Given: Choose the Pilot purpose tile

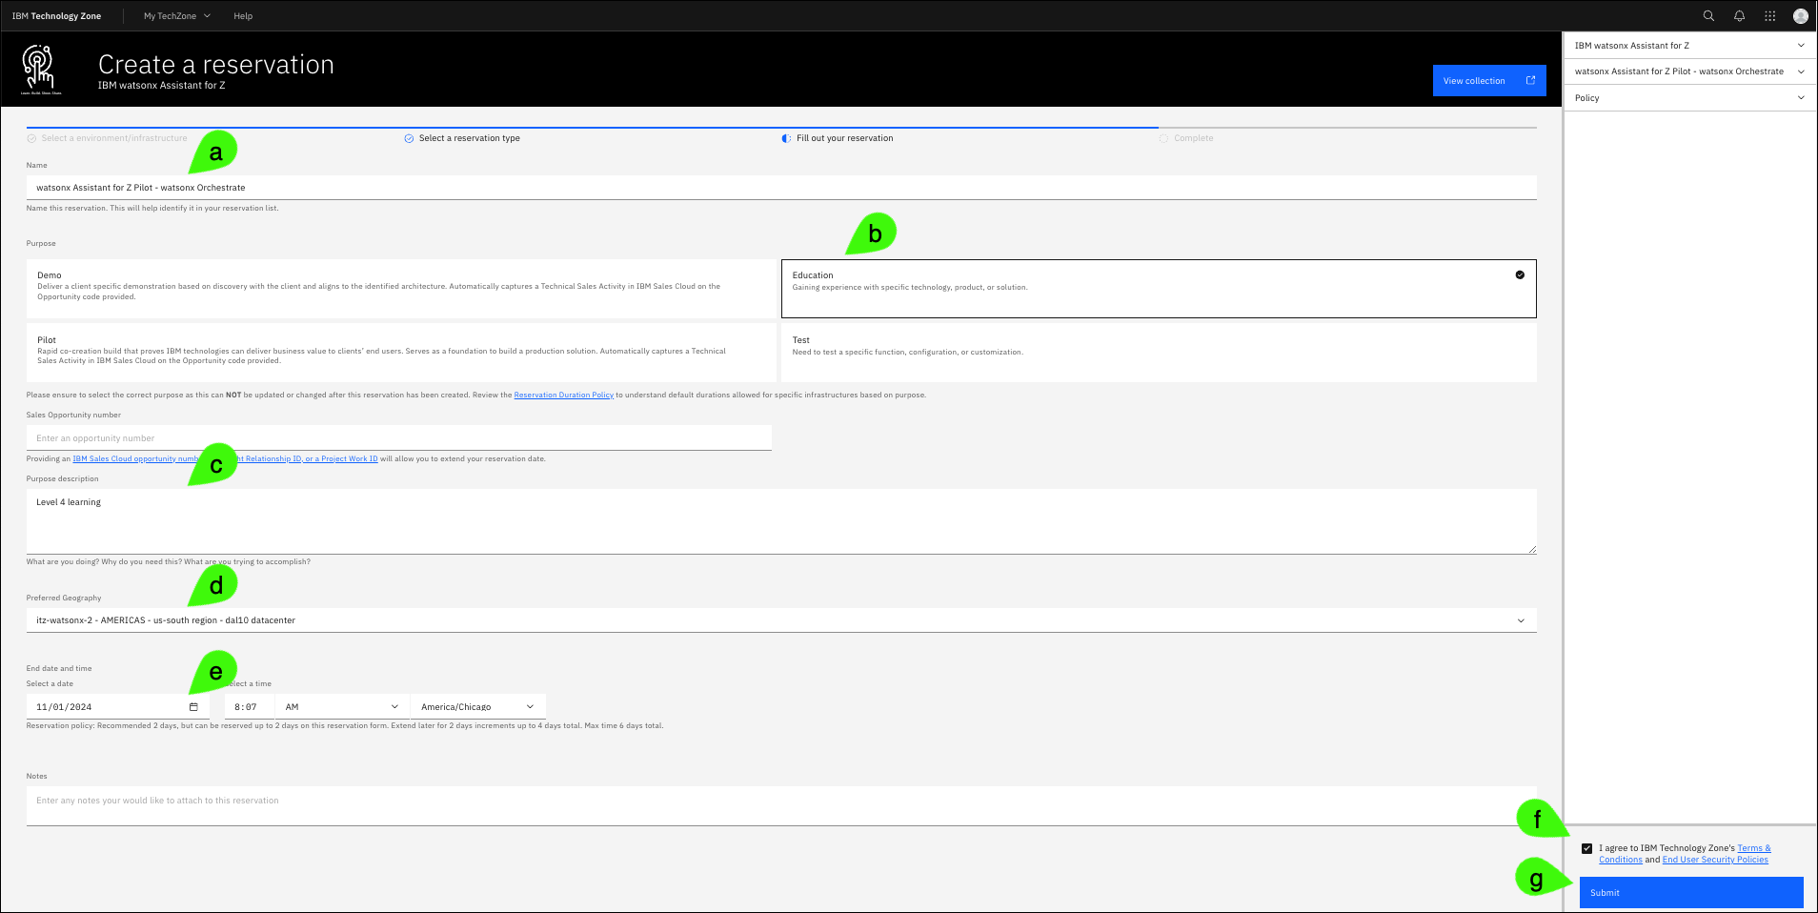Looking at the screenshot, I should tap(400, 352).
